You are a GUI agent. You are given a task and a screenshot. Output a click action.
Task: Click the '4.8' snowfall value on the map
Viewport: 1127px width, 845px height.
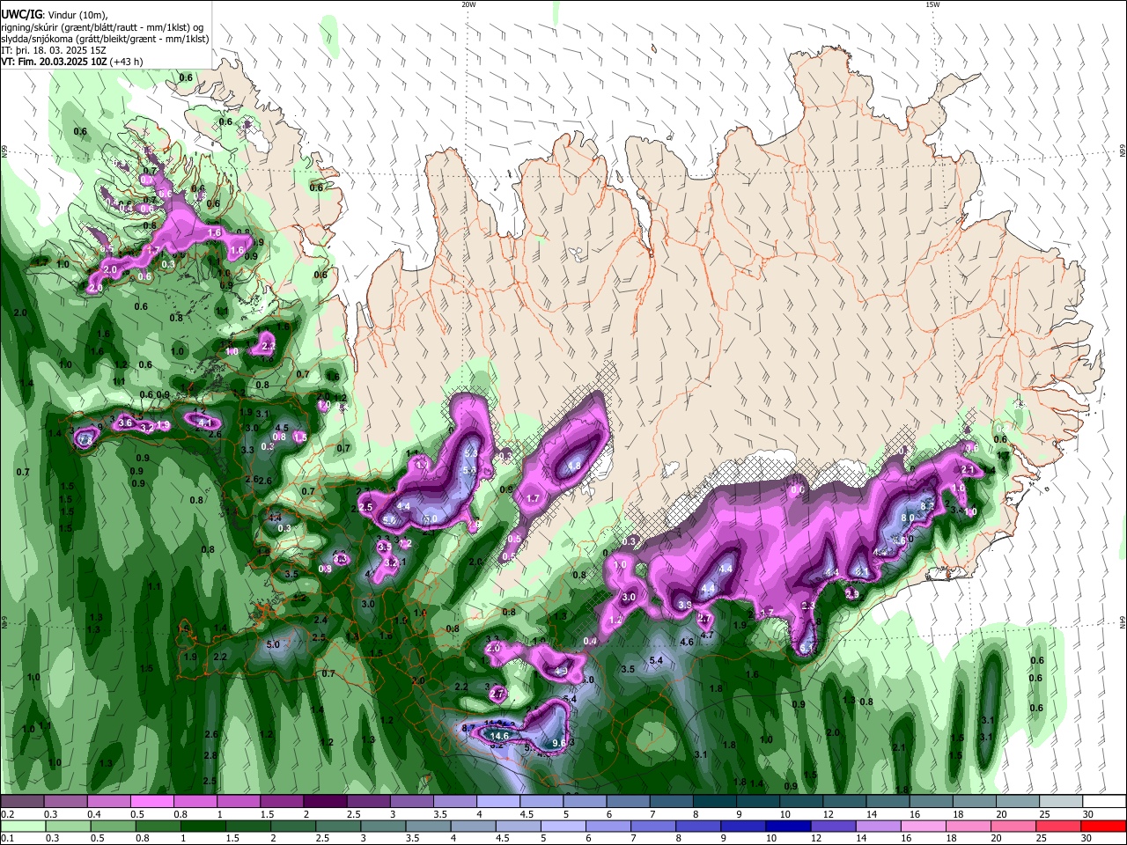575,466
